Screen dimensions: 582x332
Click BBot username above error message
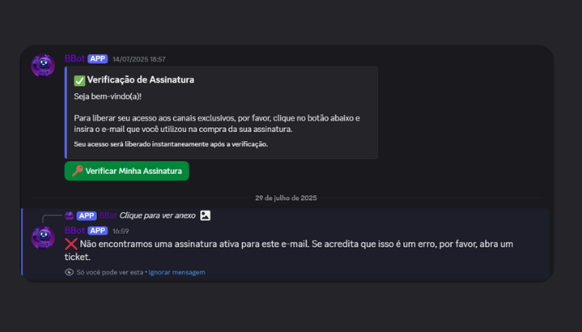75,230
